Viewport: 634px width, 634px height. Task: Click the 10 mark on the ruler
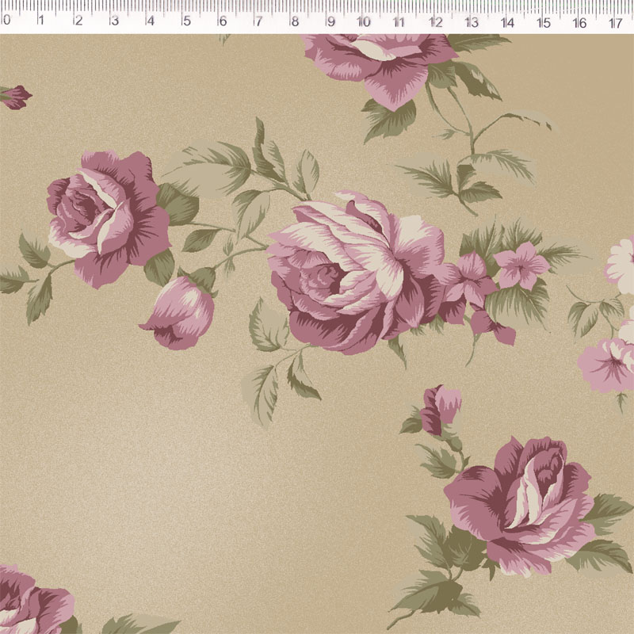pyautogui.click(x=363, y=21)
